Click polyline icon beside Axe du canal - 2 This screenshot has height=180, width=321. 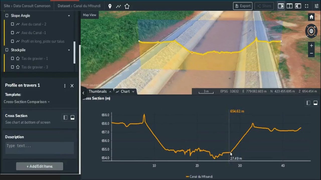click(18, 24)
